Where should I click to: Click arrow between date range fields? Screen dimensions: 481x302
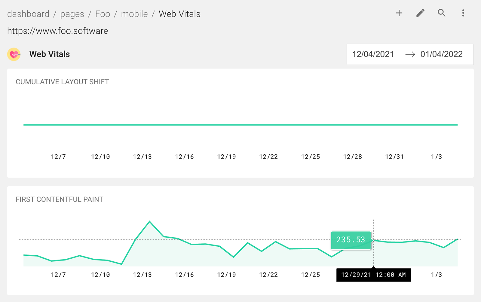[x=410, y=54]
